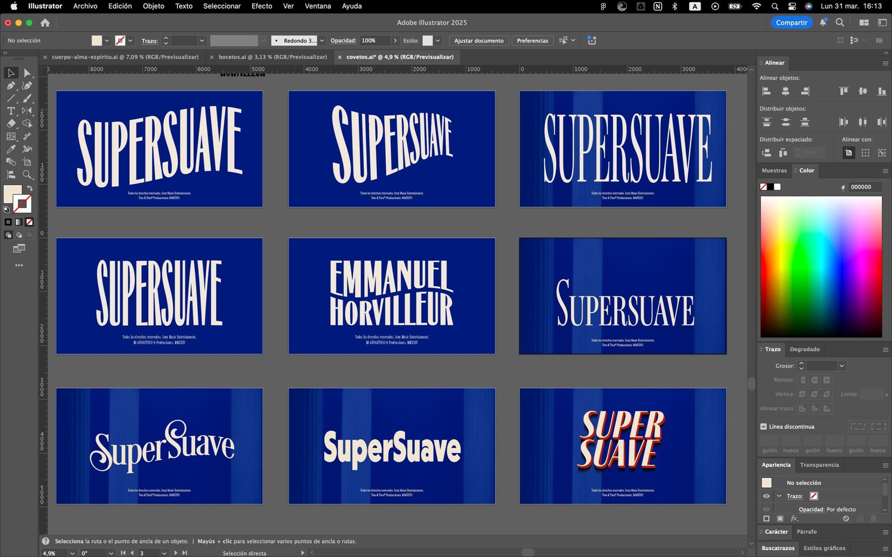The height and width of the screenshot is (557, 892).
Task: Click the Opacidad label link in control bar
Action: point(343,41)
